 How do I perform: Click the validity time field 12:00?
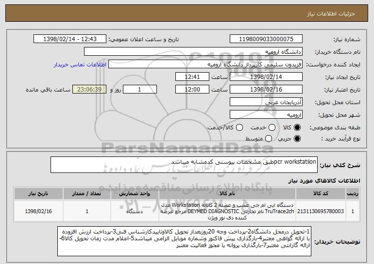[192, 90]
